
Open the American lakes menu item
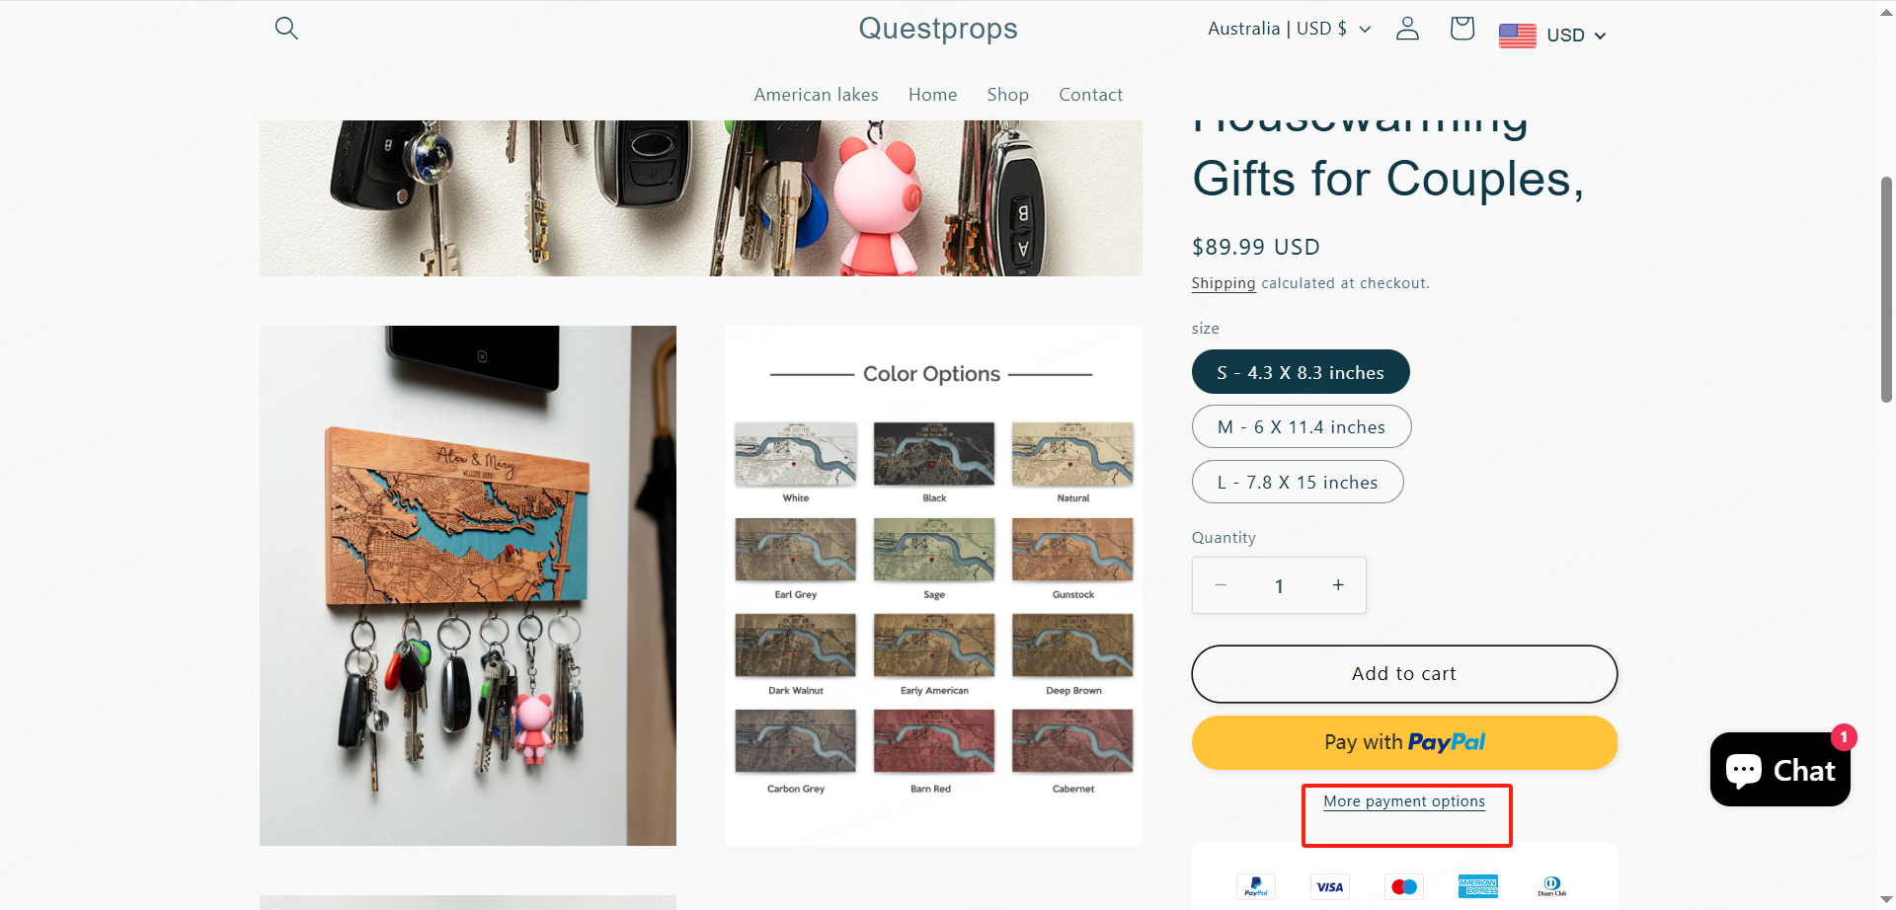pyautogui.click(x=816, y=95)
